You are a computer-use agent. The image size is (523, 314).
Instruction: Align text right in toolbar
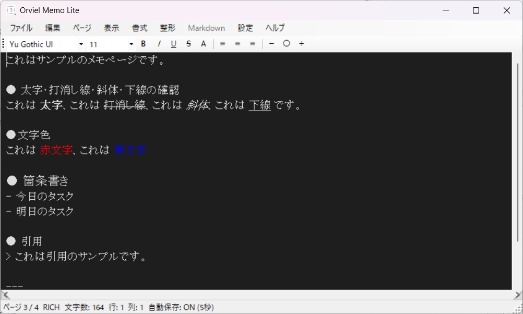tap(253, 44)
